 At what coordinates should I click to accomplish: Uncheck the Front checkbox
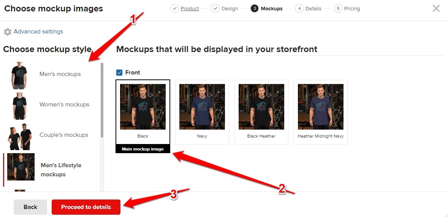click(x=119, y=73)
